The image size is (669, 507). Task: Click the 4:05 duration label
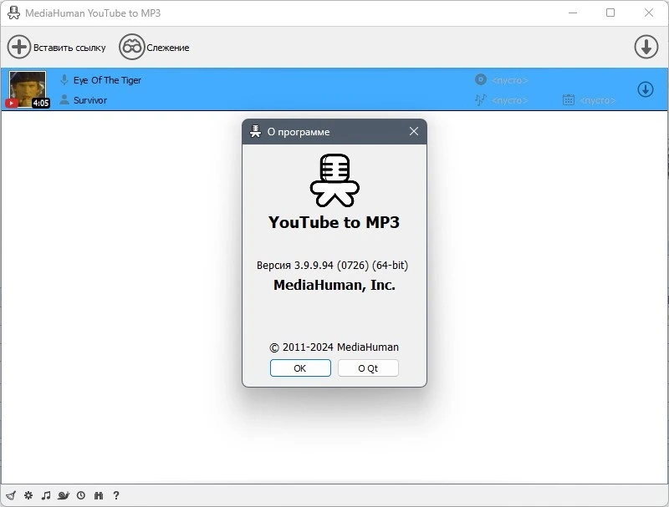coord(41,103)
